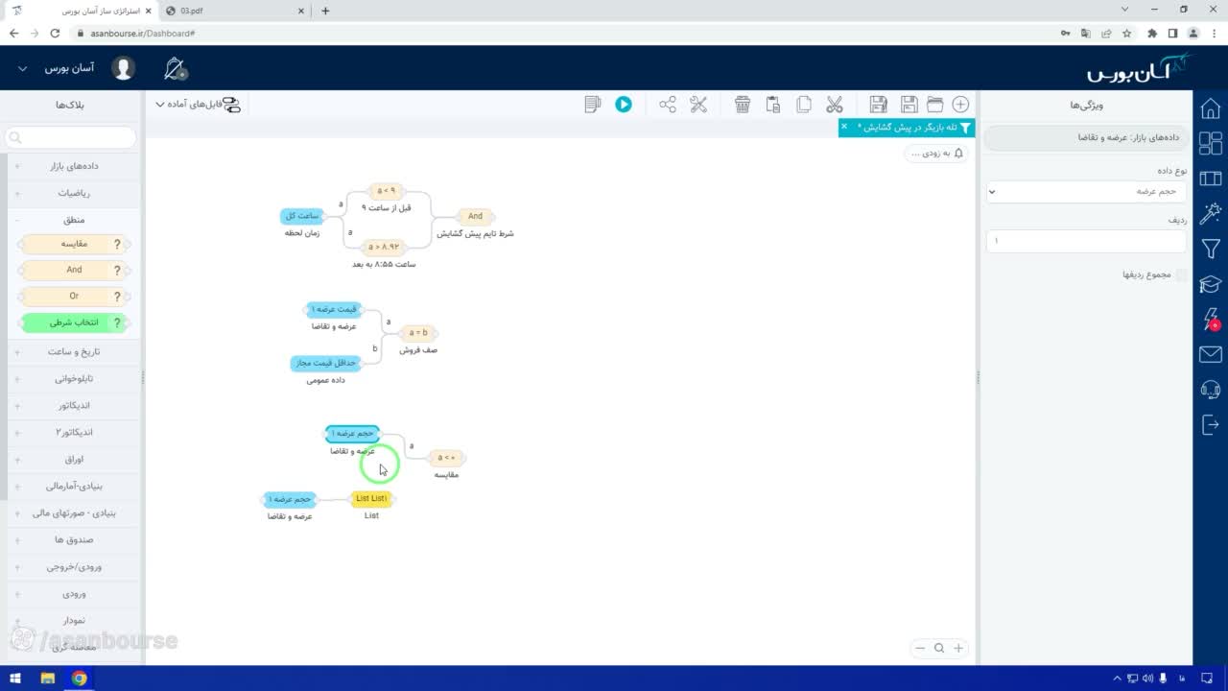The height and width of the screenshot is (691, 1228).
Task: Select the تله بازیگر در پیش گشایش tab
Action: [903, 127]
